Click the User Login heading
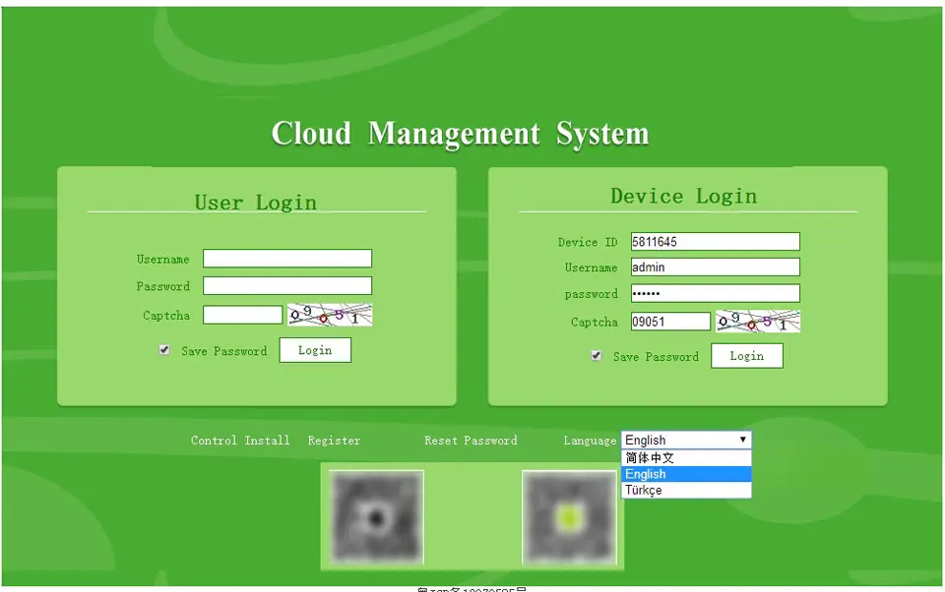 pos(256,203)
